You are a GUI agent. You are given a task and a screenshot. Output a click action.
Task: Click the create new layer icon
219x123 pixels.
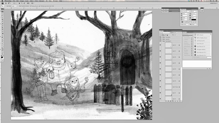coord(178,101)
